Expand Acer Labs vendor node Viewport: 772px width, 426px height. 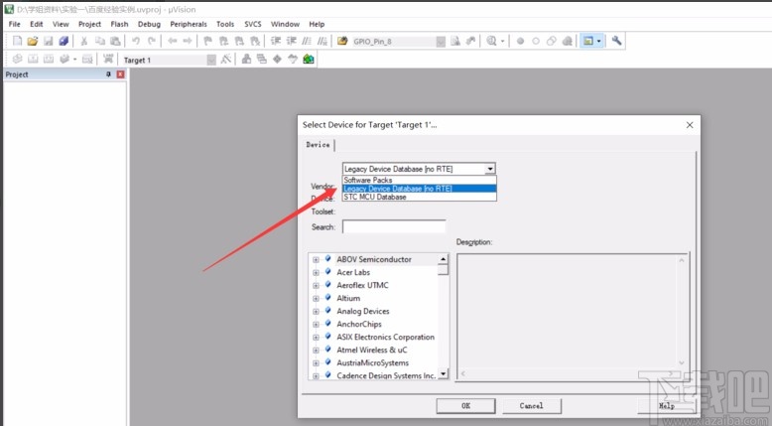coord(316,272)
